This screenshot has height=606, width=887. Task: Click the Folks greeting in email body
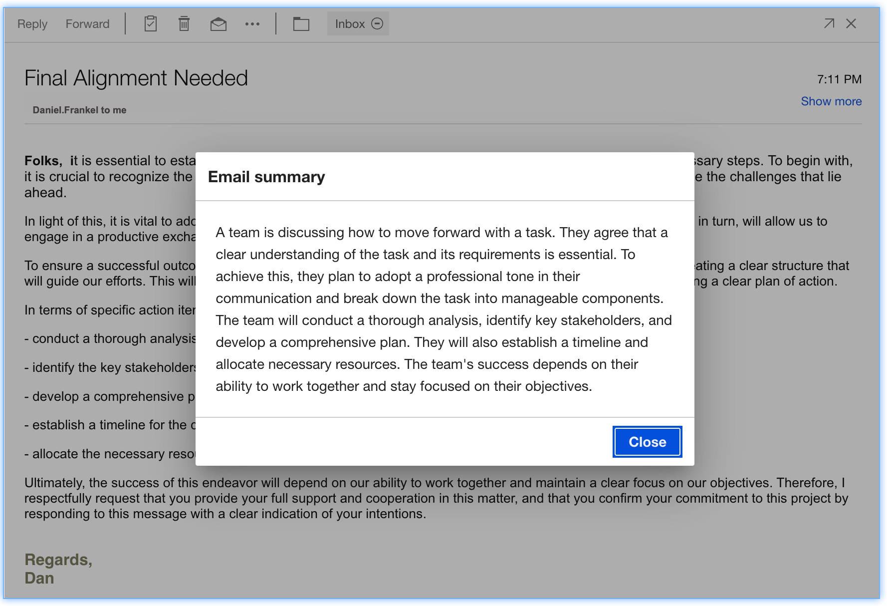43,161
